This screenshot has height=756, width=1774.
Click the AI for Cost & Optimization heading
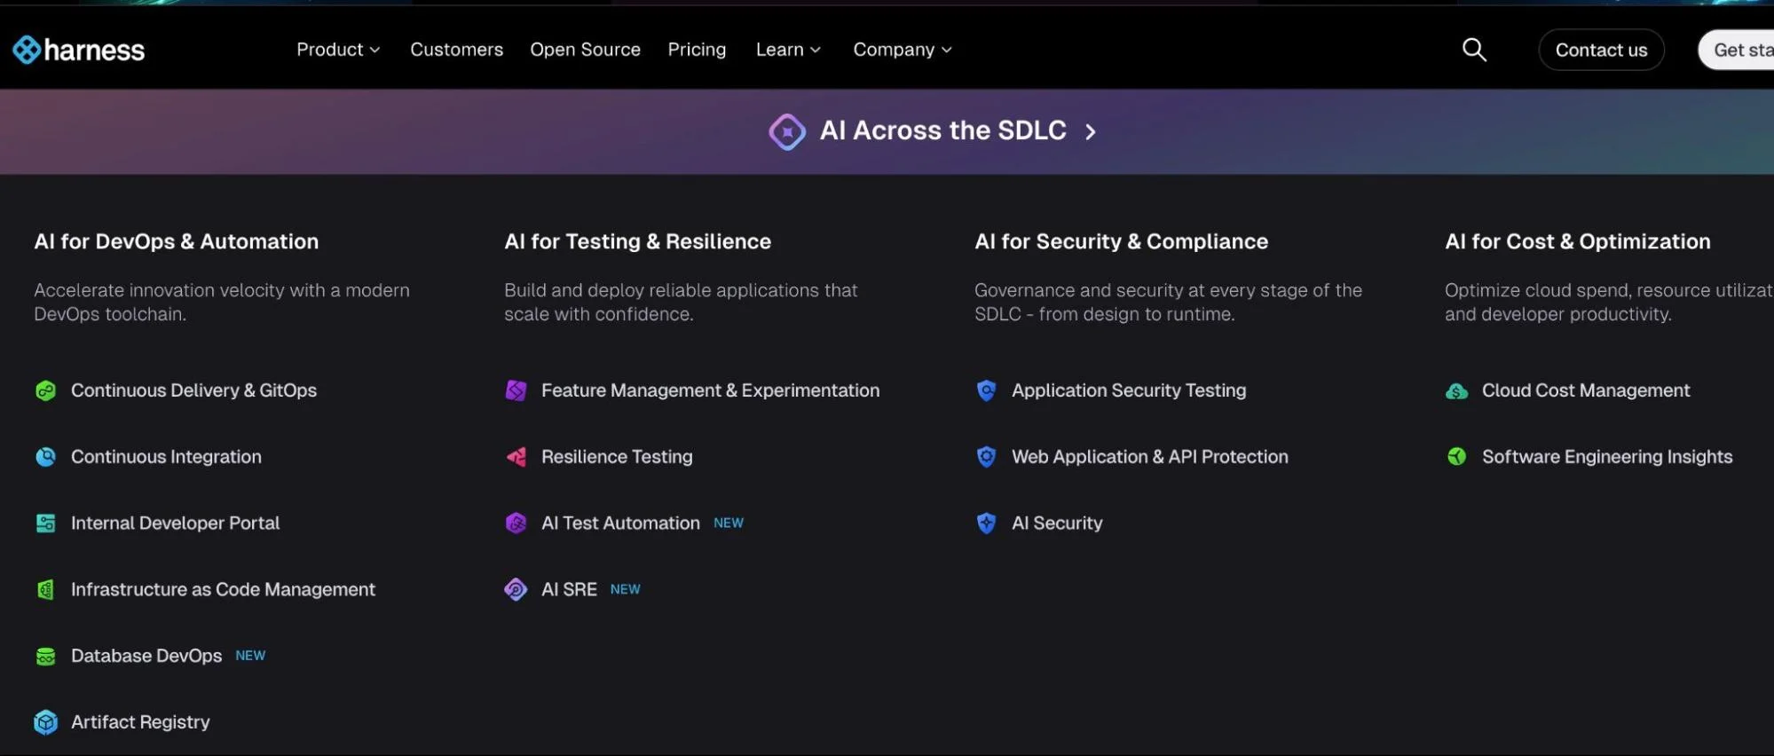1577,241
